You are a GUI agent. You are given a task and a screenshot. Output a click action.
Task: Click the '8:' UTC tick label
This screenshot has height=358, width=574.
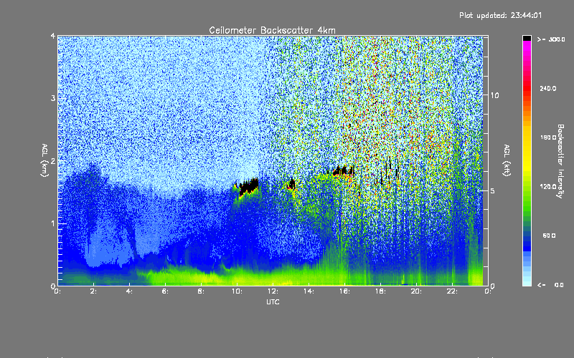pyautogui.click(x=202, y=291)
